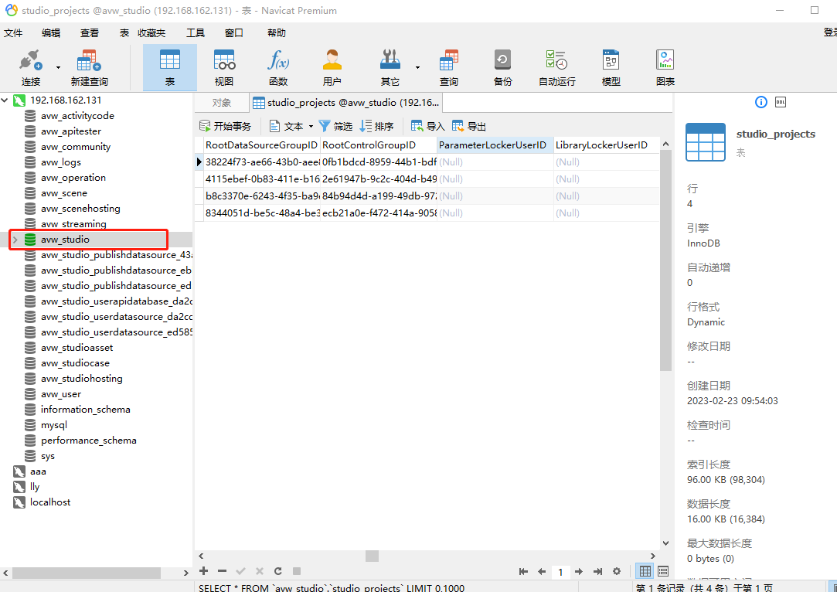Select the avw_community database
This screenshot has height=592, width=837.
click(x=76, y=147)
